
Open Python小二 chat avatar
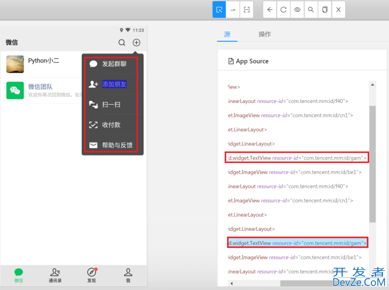pyautogui.click(x=15, y=64)
